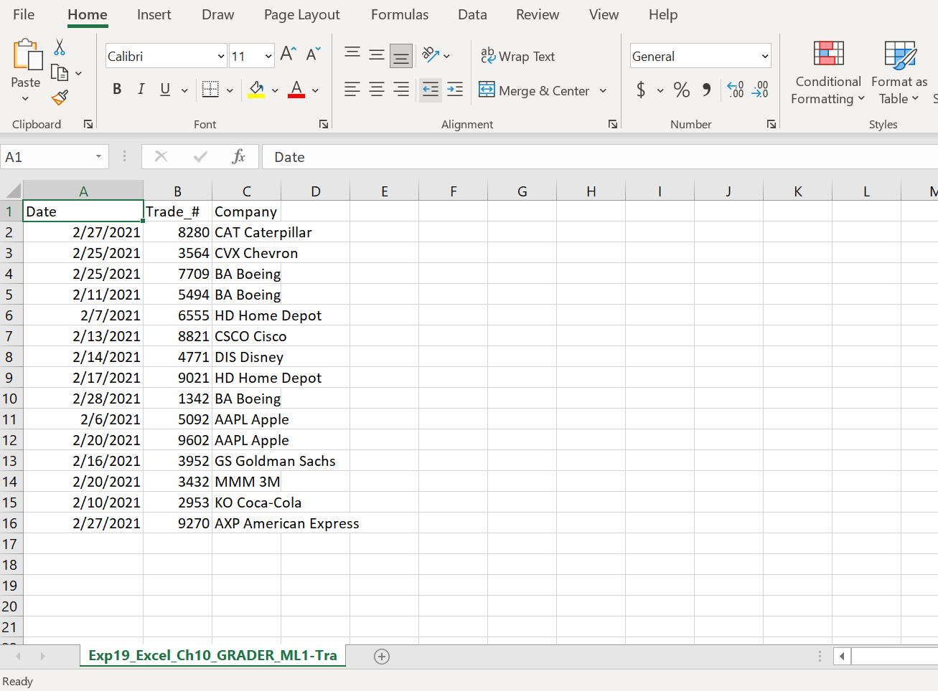Toggle Underline formatting
Image resolution: width=938 pixels, height=691 pixels.
coord(165,90)
